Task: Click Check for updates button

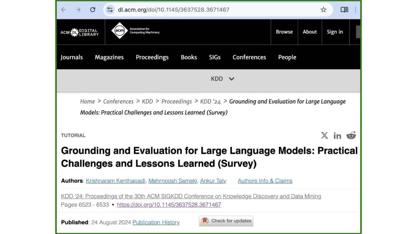Action: pyautogui.click(x=226, y=221)
